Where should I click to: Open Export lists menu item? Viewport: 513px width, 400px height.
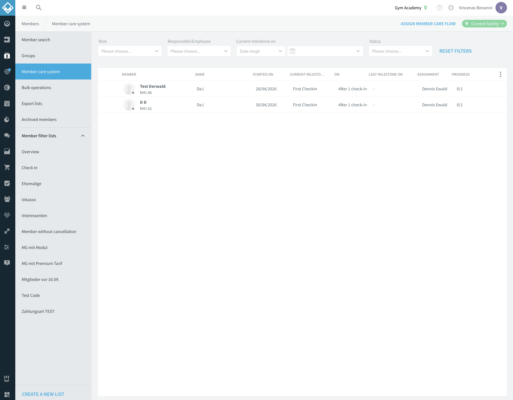pos(53,103)
